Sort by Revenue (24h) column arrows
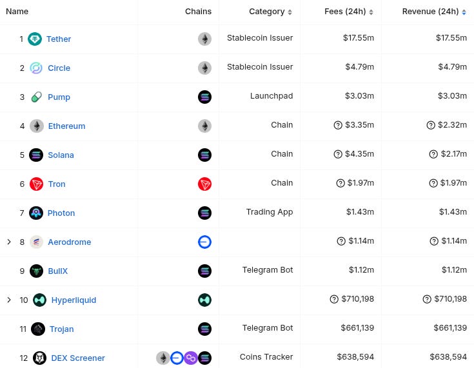 pos(464,12)
